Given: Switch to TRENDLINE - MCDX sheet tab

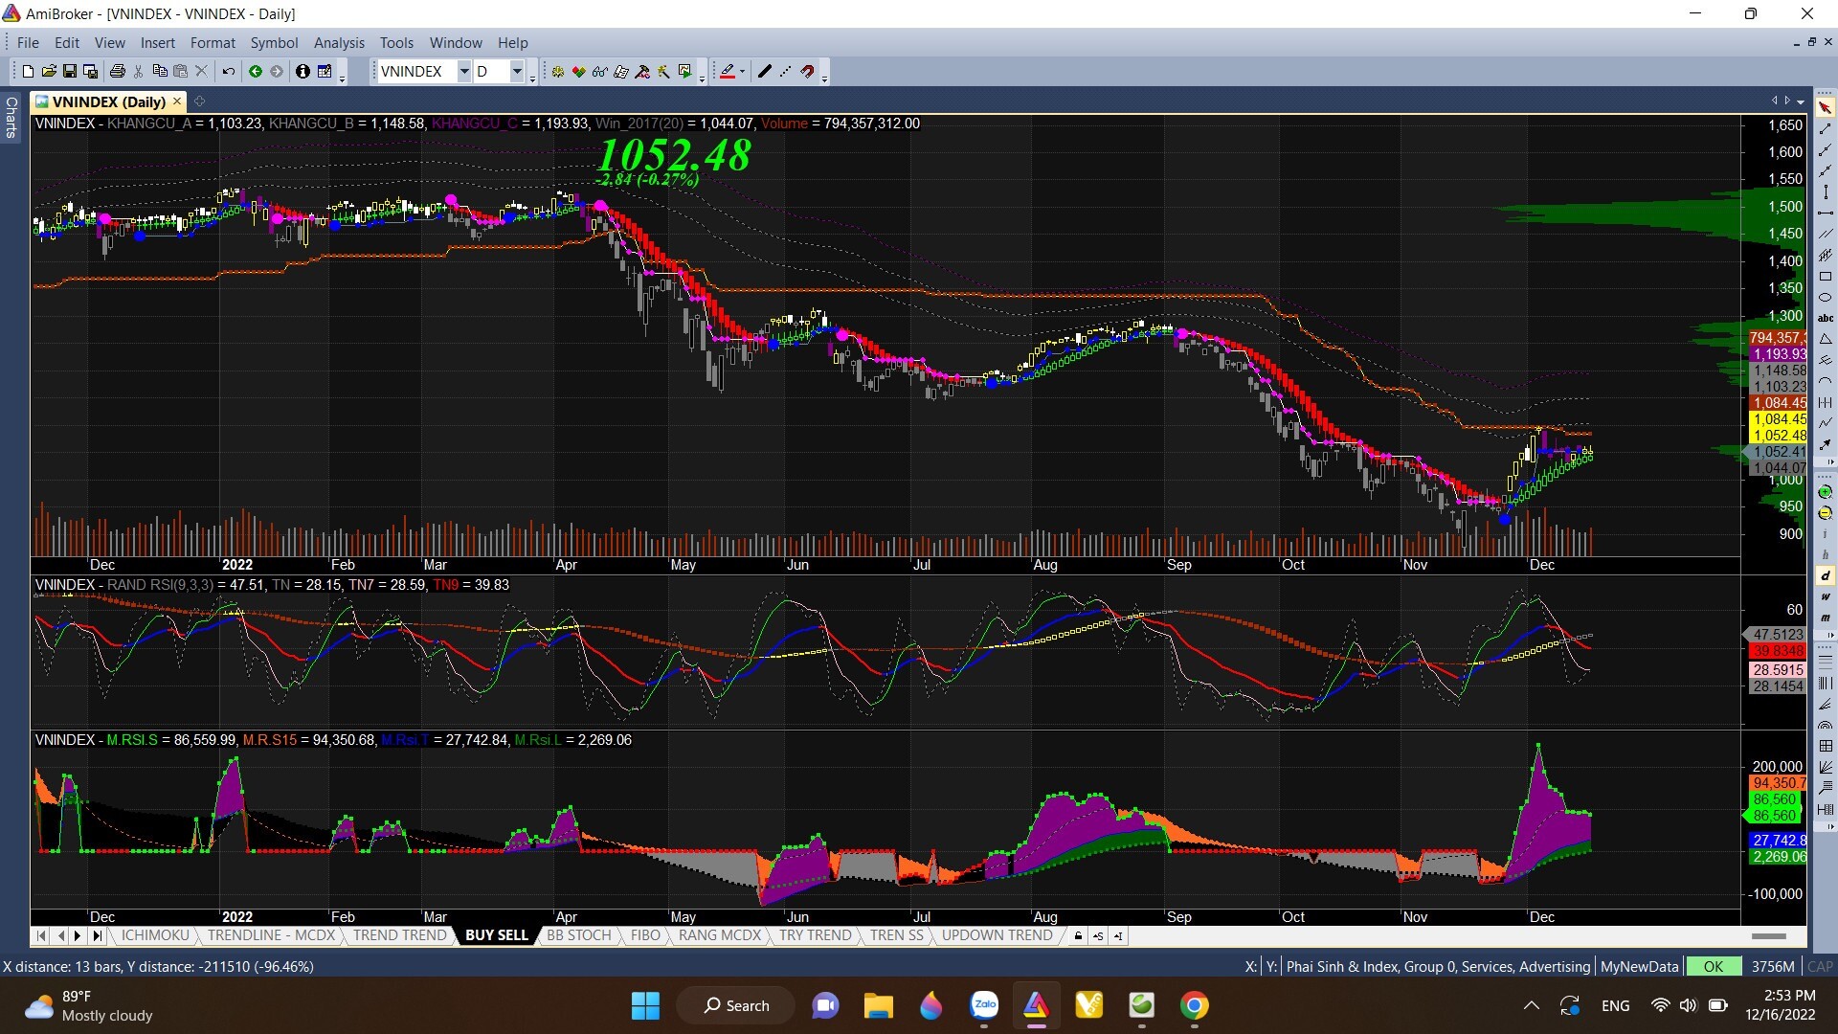Looking at the screenshot, I should [271, 935].
